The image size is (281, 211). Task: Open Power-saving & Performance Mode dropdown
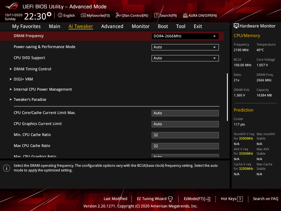pyautogui.click(x=185, y=47)
